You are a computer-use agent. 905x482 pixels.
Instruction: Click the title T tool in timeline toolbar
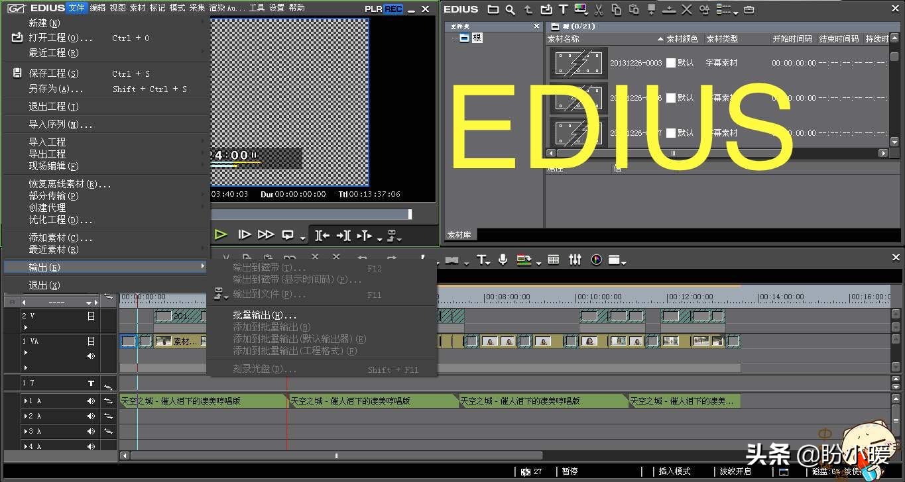tap(481, 260)
